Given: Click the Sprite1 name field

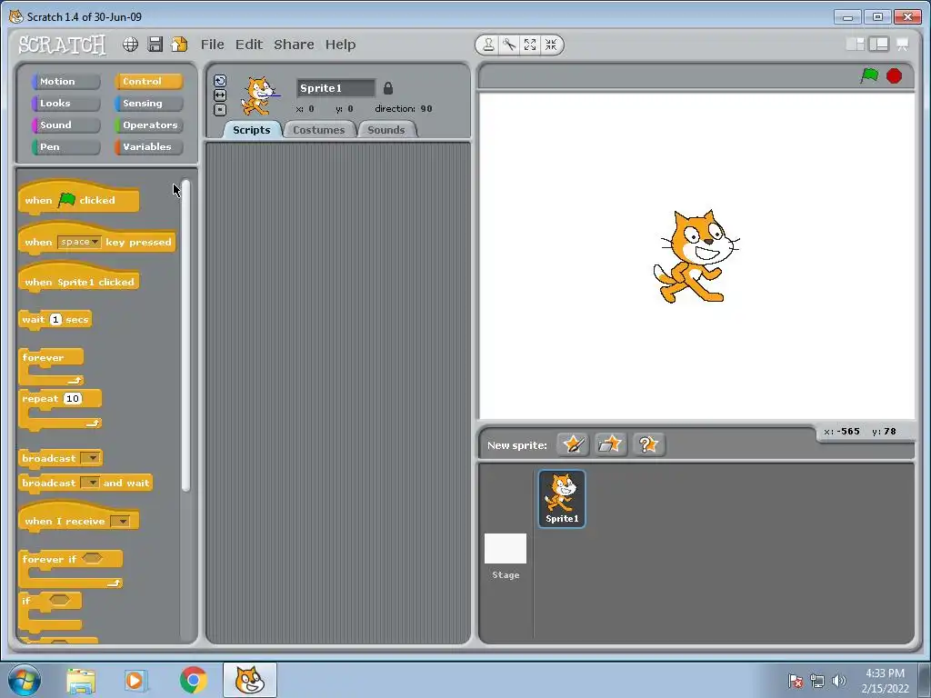Looking at the screenshot, I should point(336,88).
